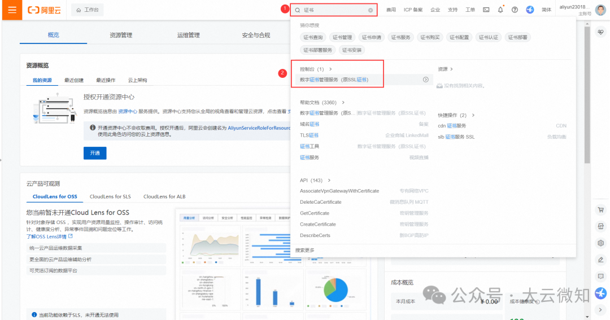Switch language via 简体
Screen dimensions: 610x320
546,10
